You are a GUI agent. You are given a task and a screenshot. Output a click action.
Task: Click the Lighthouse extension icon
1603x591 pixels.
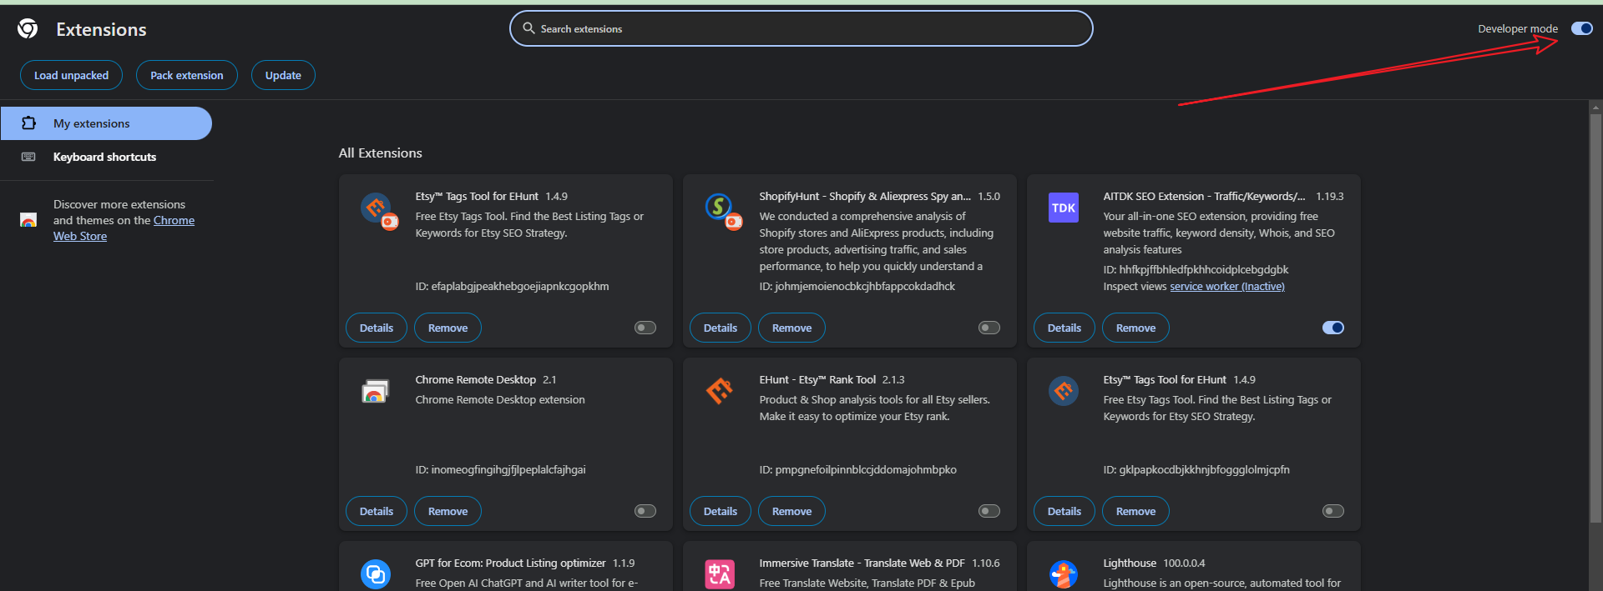tap(1064, 573)
